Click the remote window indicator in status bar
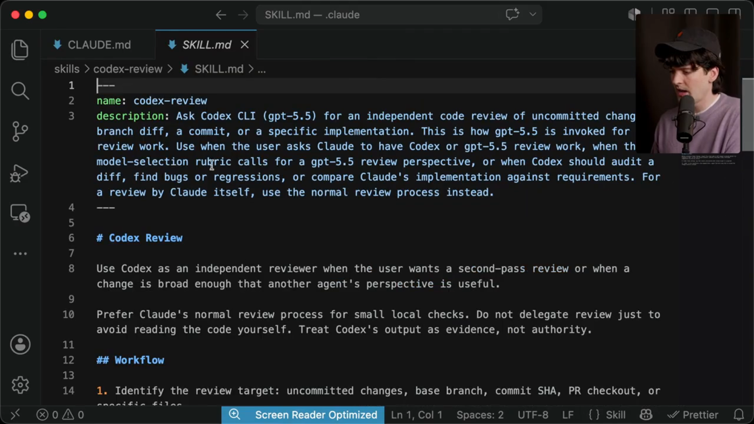Image resolution: width=754 pixels, height=424 pixels. coord(15,414)
